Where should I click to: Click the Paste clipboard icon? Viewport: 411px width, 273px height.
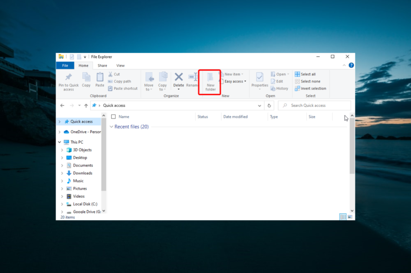pyautogui.click(x=100, y=77)
